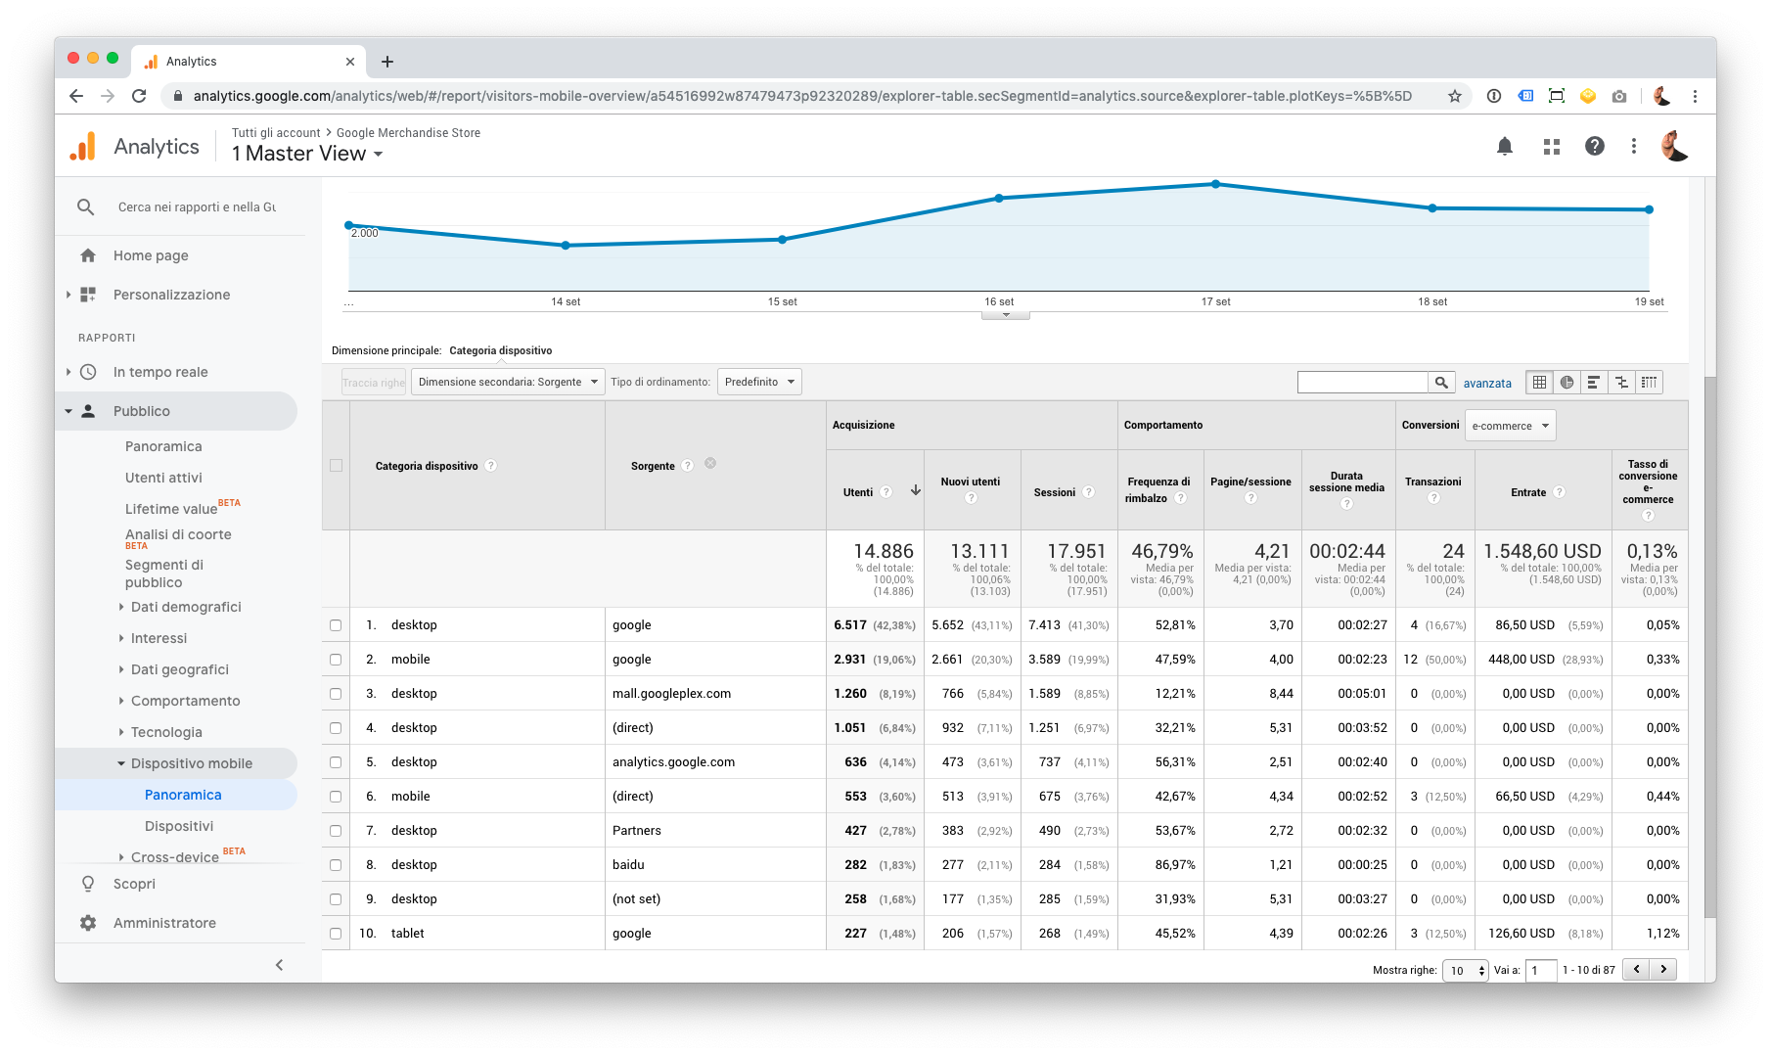Open the Chrome three-dot menu

1695,96
